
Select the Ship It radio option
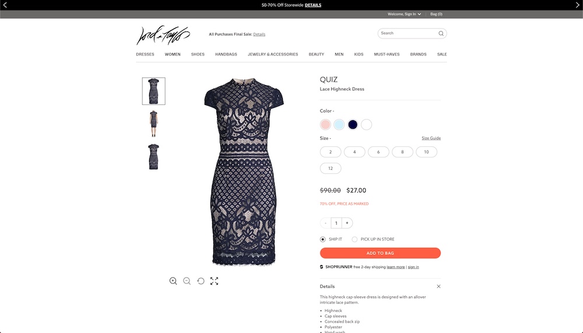pos(323,239)
